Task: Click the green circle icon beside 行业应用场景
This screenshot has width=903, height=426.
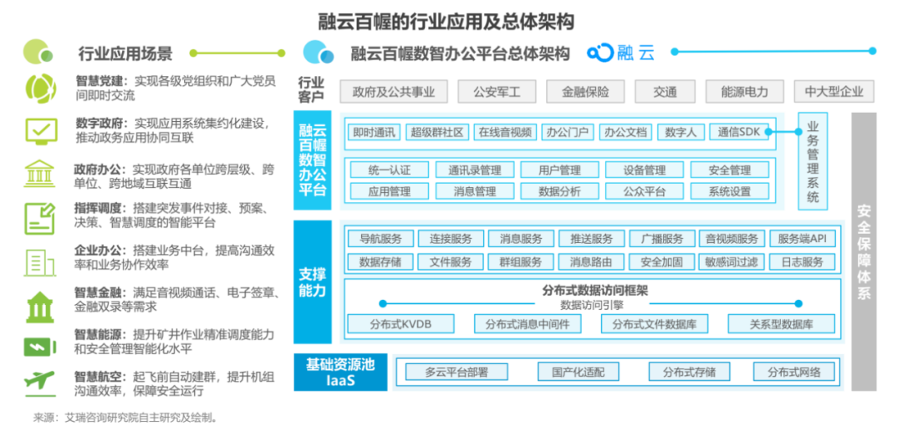Action: tap(38, 52)
